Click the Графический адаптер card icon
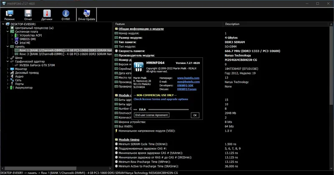This screenshot has height=175, width=334. 12,62
